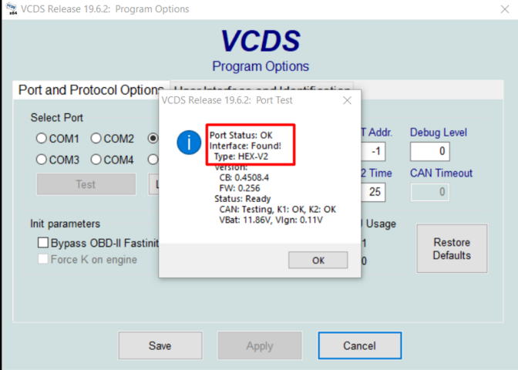Cancel the Program Options window

point(360,345)
